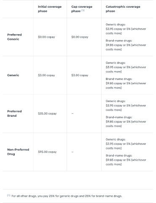Click the dash in Preferred Brand gap cell
Image resolution: width=156 pixels, height=203 pixels.
pos(73,113)
